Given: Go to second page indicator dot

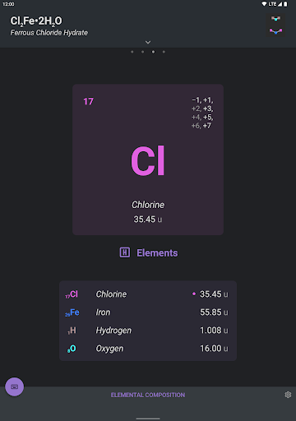Looking at the screenshot, I should click(x=142, y=52).
